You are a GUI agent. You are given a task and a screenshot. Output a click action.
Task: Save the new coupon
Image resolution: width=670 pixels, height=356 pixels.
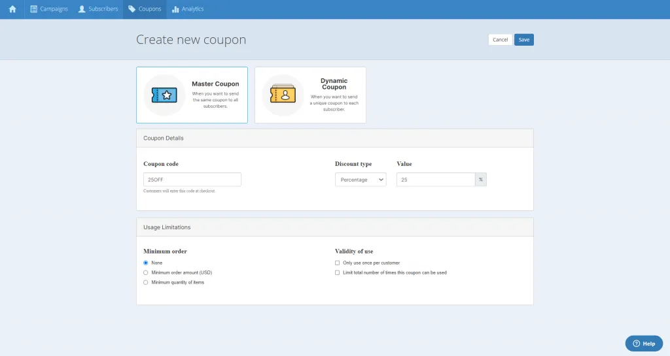point(524,40)
